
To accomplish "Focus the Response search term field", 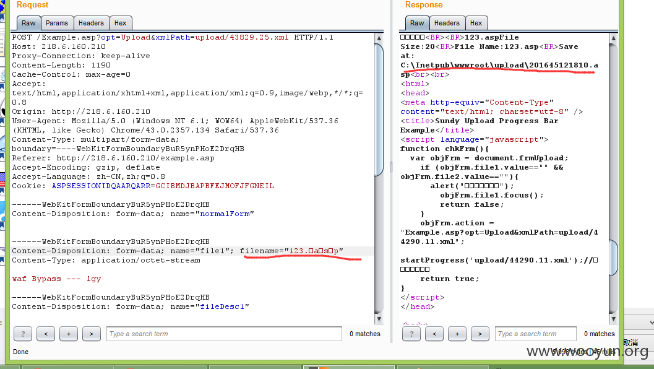I will tap(536, 334).
